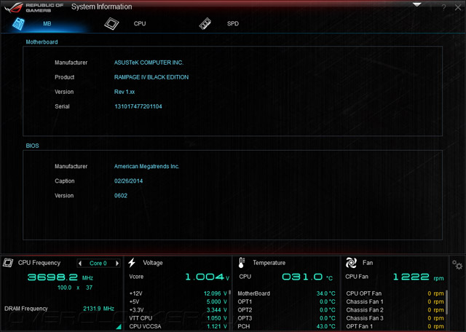Click the Fan panel scrollbar

tap(446, 303)
